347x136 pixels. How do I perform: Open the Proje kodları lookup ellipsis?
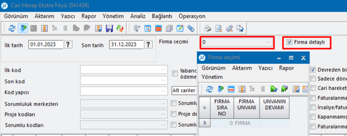click(x=163, y=114)
